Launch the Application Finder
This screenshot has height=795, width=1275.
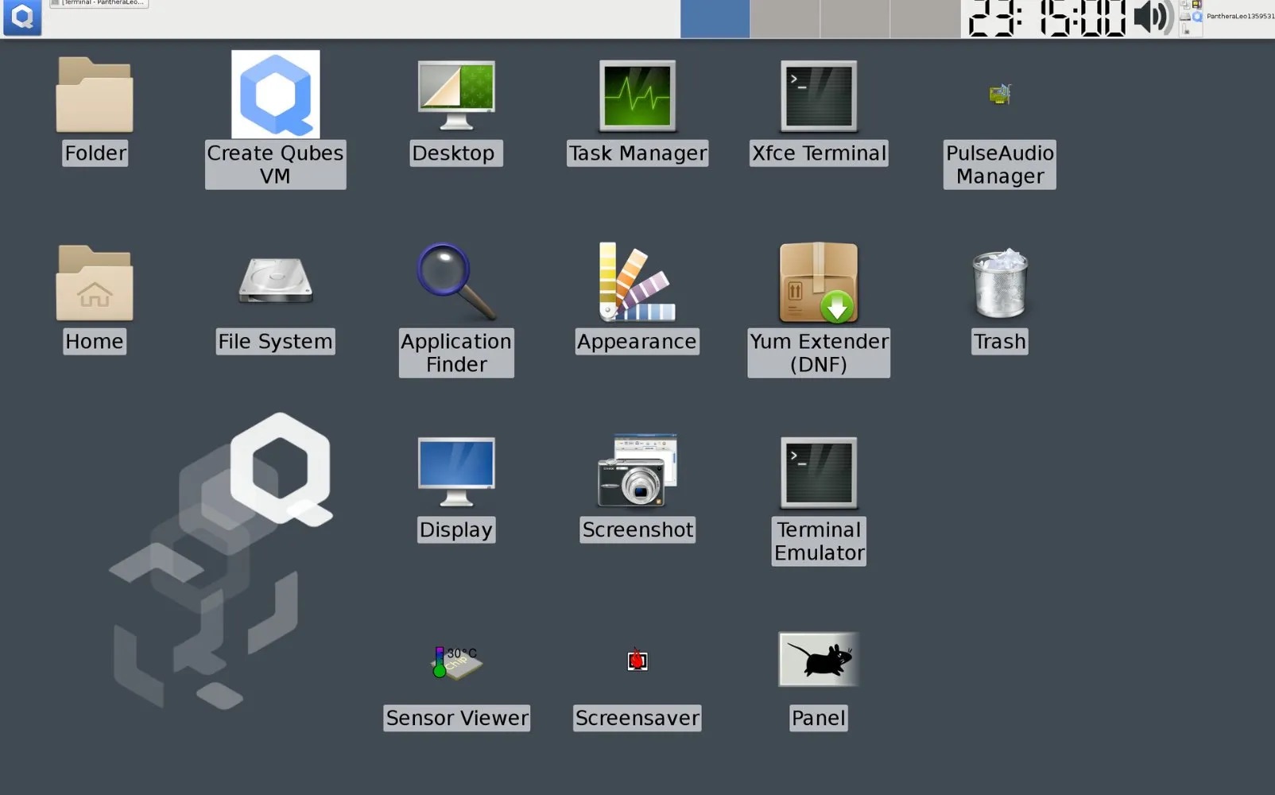click(x=455, y=283)
